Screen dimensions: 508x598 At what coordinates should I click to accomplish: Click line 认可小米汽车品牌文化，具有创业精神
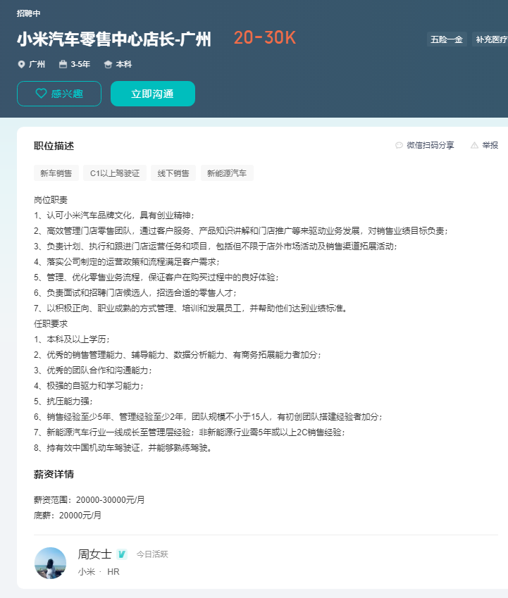pyautogui.click(x=114, y=216)
